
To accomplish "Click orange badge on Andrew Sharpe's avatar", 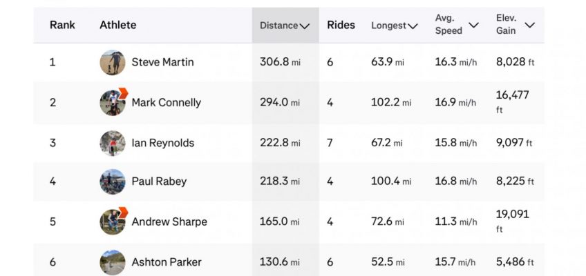I will [123, 212].
